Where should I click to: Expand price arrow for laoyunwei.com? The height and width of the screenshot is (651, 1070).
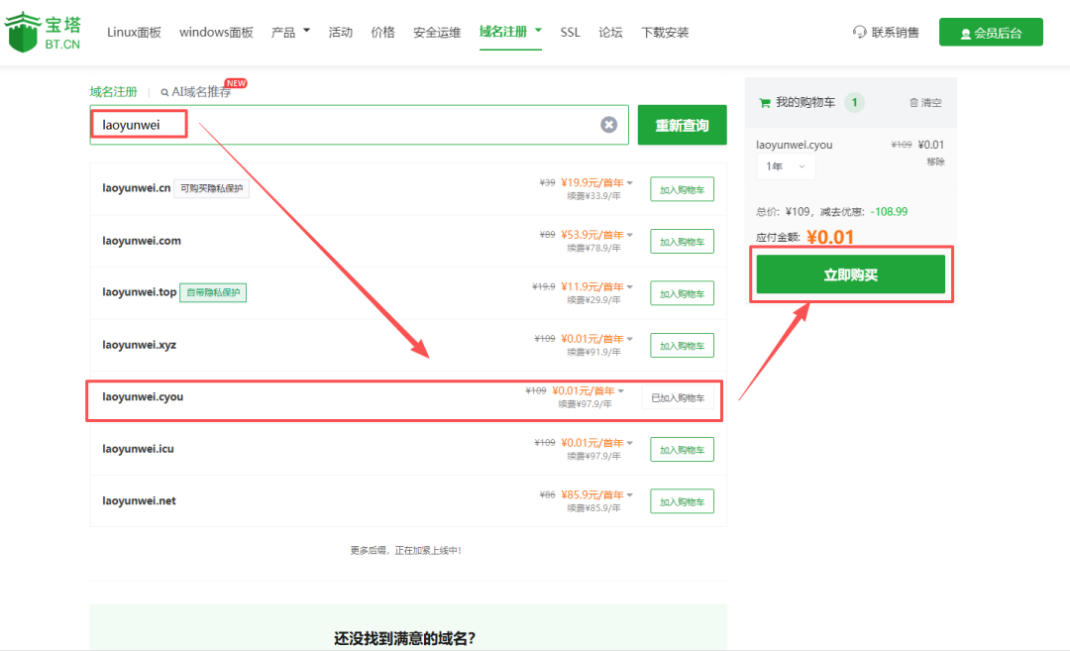point(629,235)
